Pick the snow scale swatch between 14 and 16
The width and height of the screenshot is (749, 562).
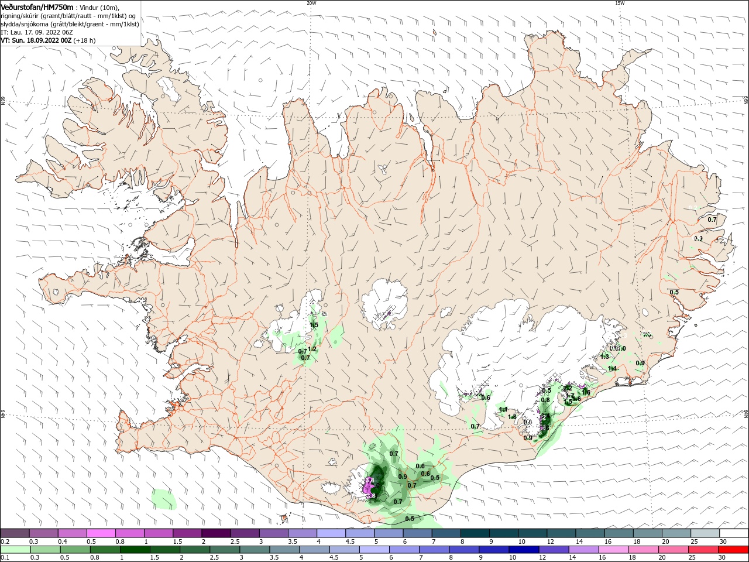click(x=590, y=533)
